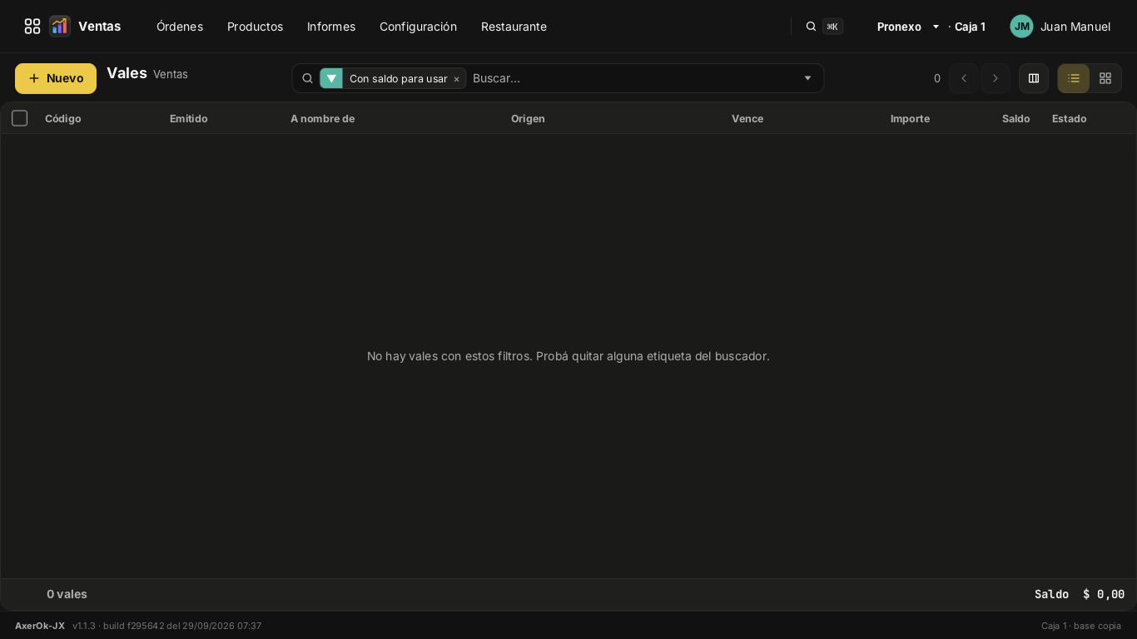Click the Ventas app title

click(100, 27)
